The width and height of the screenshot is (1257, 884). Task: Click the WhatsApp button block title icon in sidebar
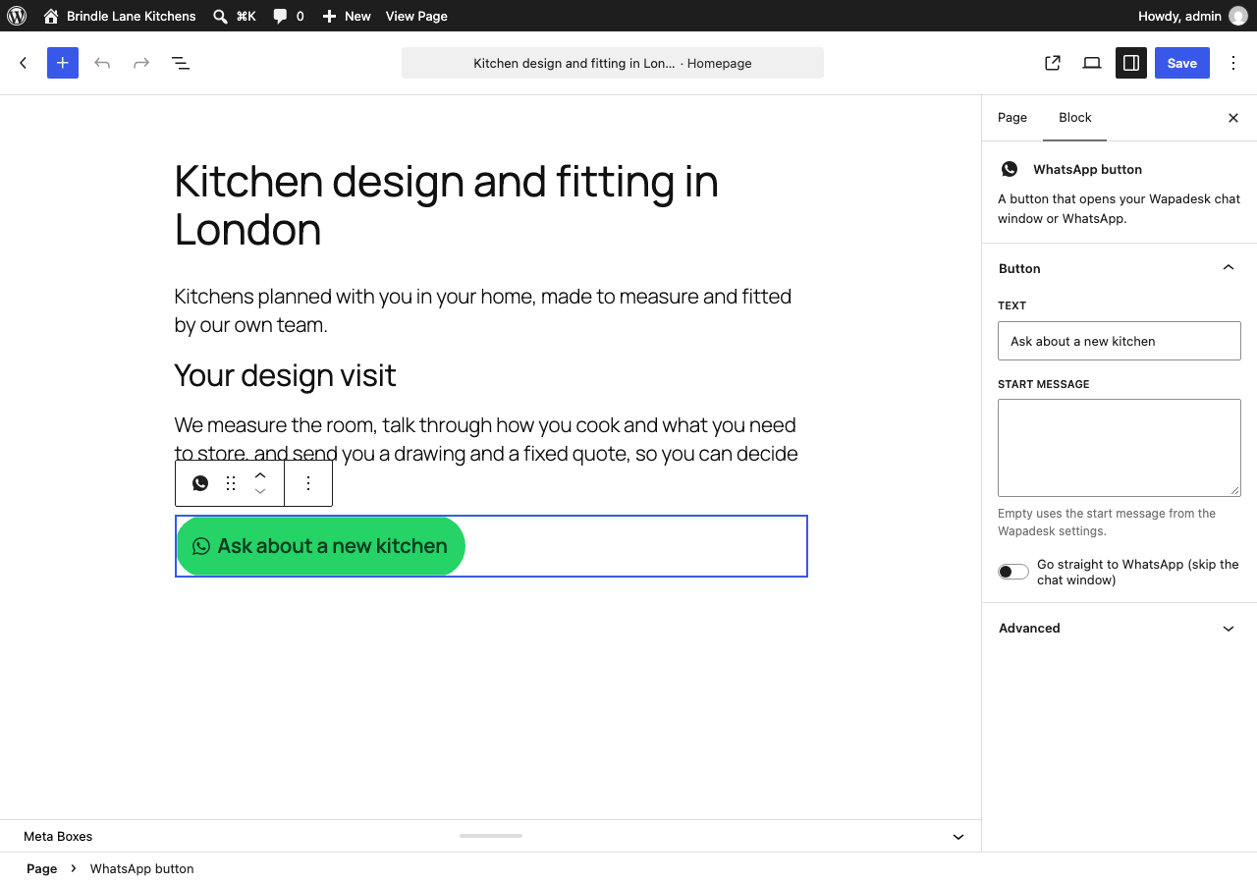click(1010, 169)
